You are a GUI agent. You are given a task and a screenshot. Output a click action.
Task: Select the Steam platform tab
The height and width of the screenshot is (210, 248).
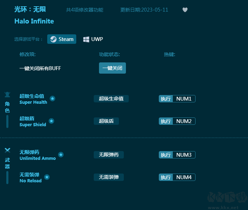pos(62,39)
